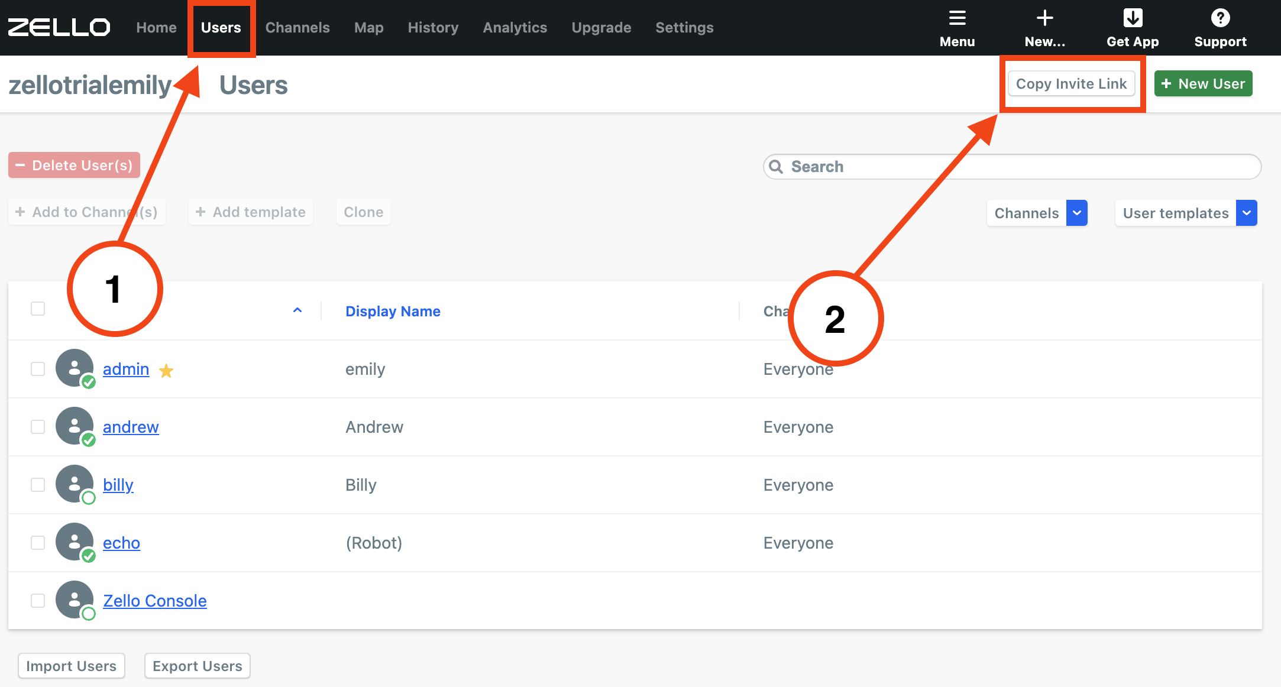Click andrew's user avatar
Image resolution: width=1281 pixels, height=687 pixels.
tap(75, 426)
